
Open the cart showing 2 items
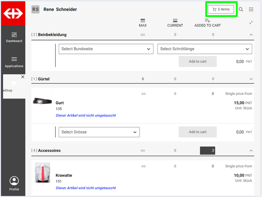221,10
